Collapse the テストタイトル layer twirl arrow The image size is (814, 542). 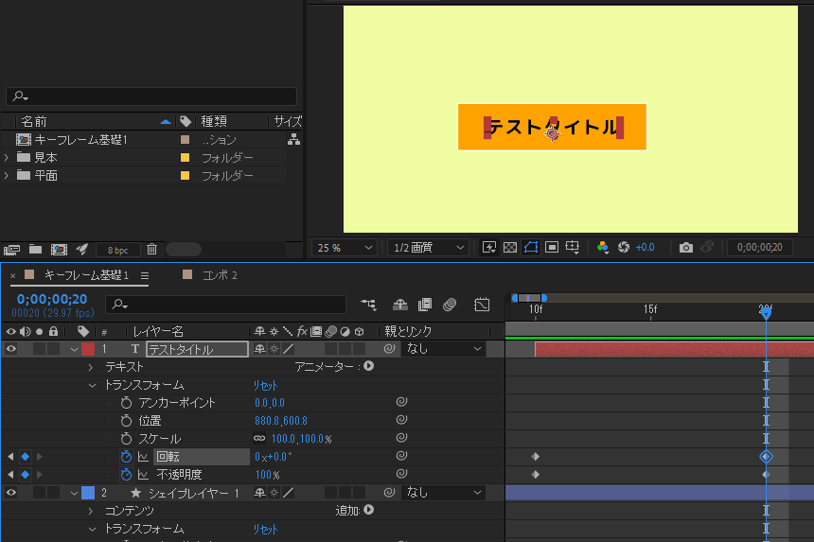point(74,350)
